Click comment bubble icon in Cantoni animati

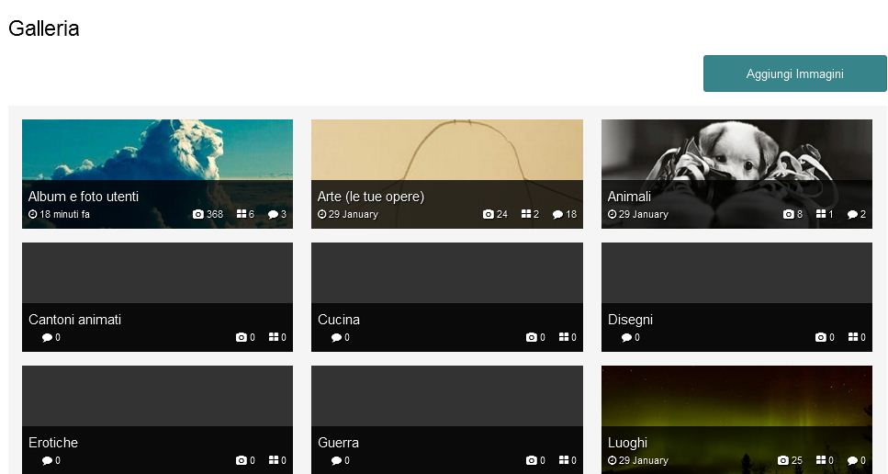47,337
